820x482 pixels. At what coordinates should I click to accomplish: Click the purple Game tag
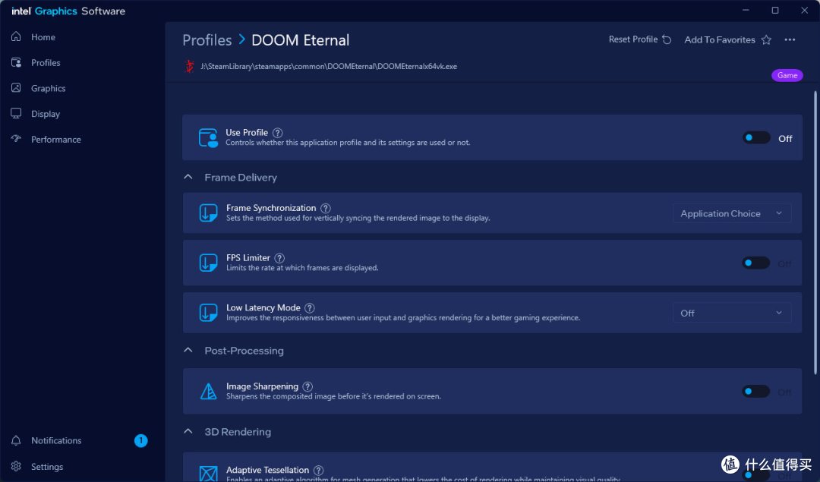[x=787, y=75]
